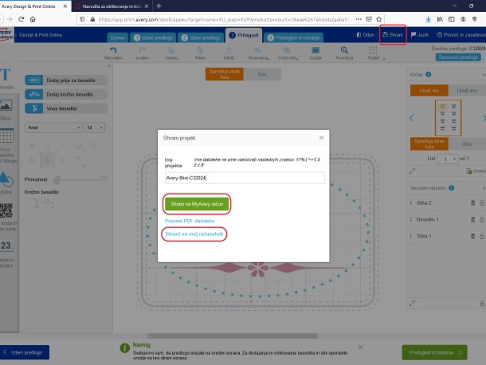Click Shrani save button in top bar
486x365 pixels.
(x=393, y=35)
